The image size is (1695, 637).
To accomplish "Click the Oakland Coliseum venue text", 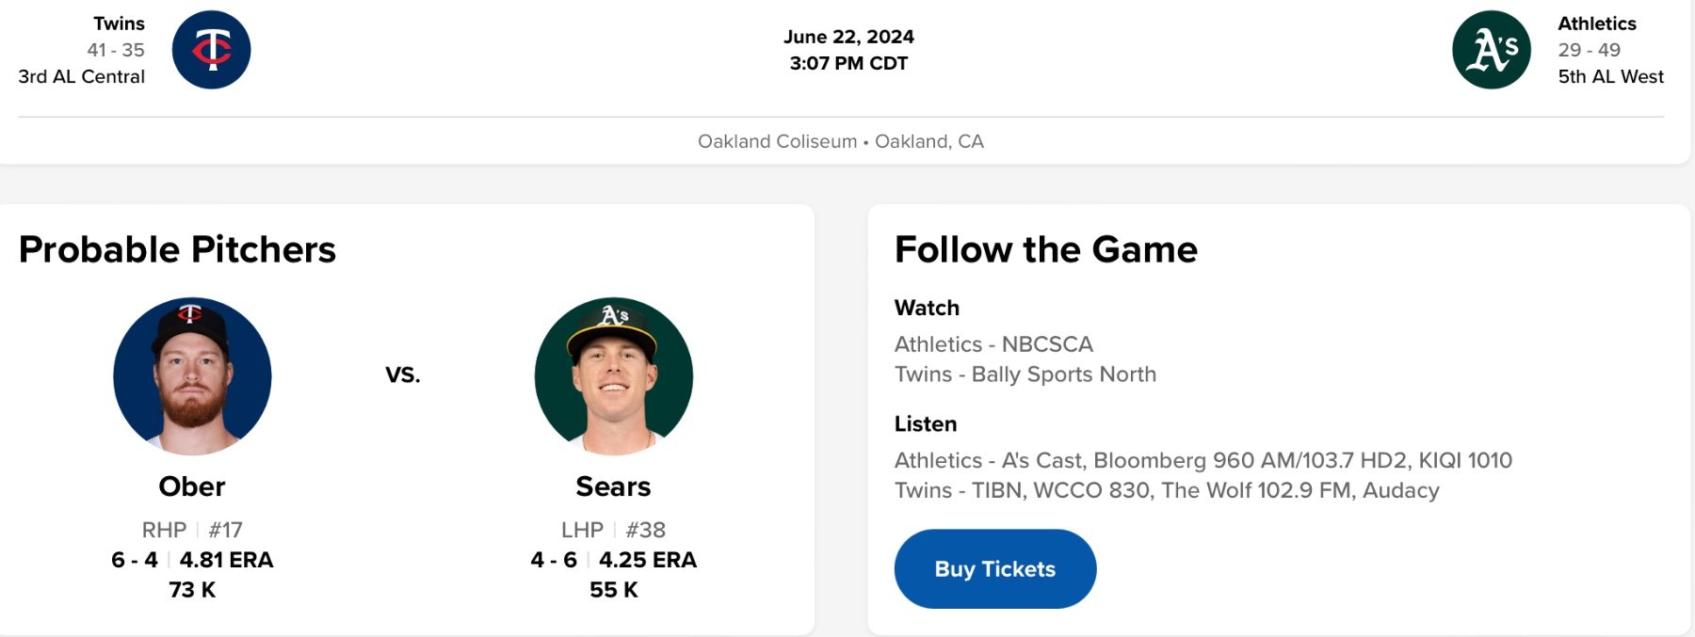I will [x=777, y=141].
